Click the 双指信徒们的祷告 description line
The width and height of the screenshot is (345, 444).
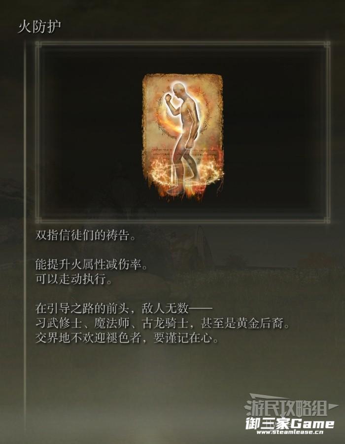[x=85, y=235]
